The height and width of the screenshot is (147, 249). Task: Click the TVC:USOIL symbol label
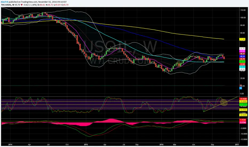coord(6,5)
